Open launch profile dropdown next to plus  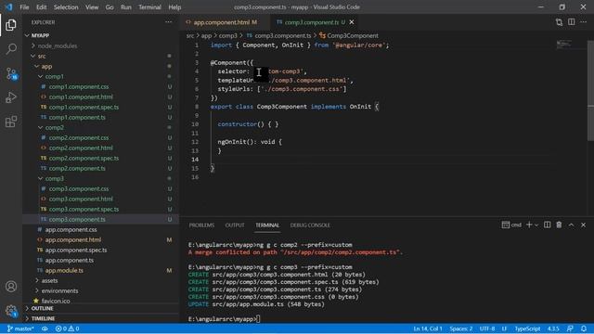[x=536, y=225]
